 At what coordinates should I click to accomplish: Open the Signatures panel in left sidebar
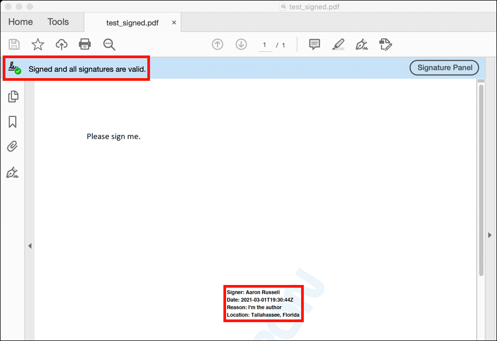point(12,172)
